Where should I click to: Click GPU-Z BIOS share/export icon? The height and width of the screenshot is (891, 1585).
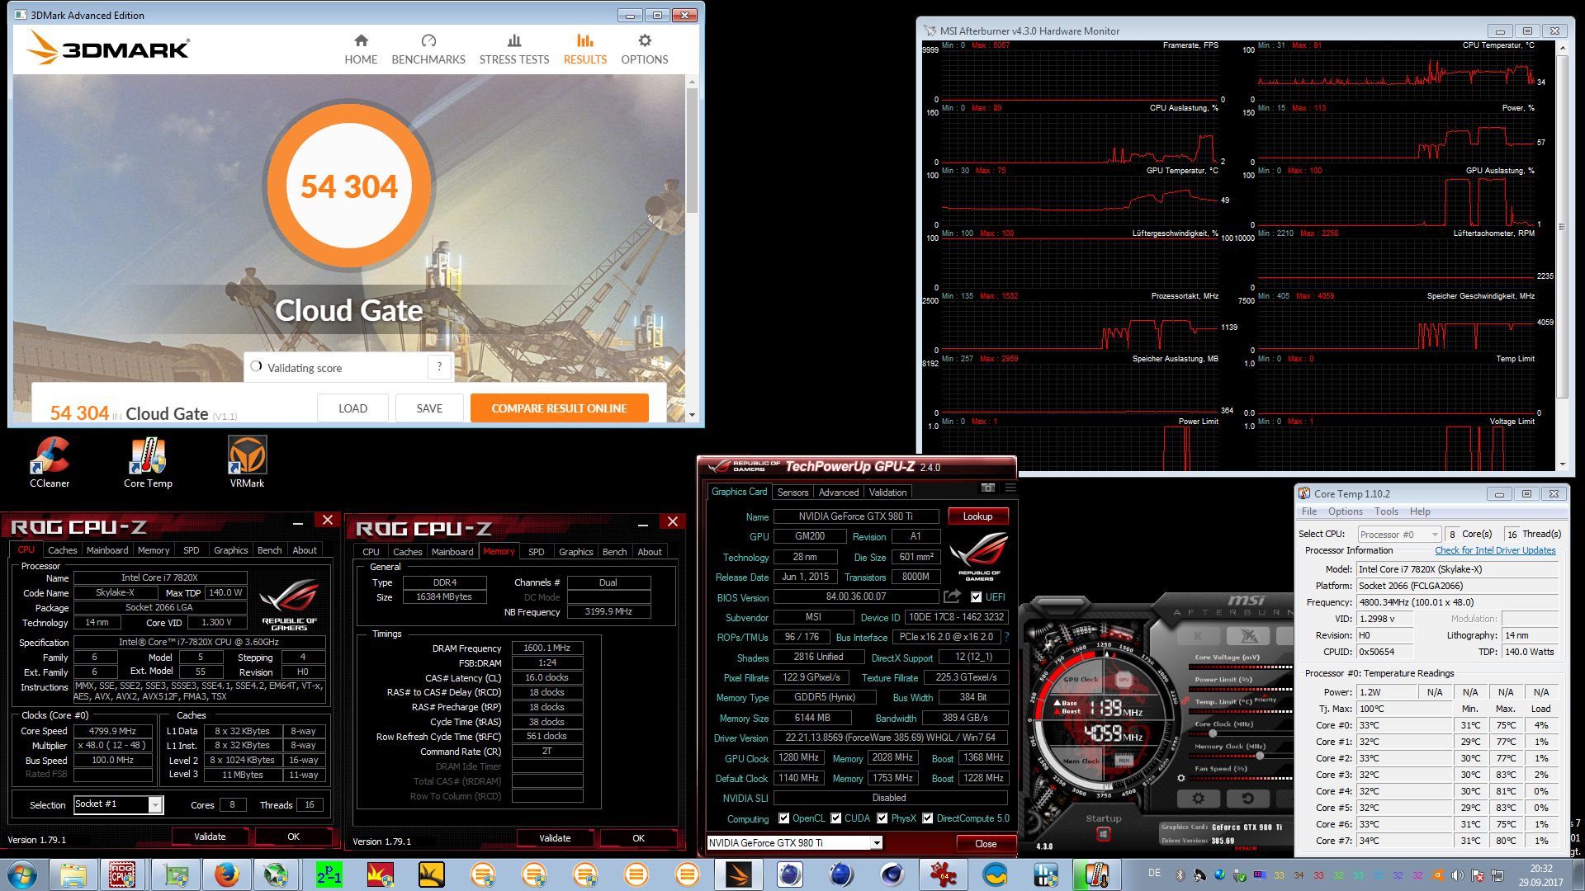pyautogui.click(x=952, y=596)
